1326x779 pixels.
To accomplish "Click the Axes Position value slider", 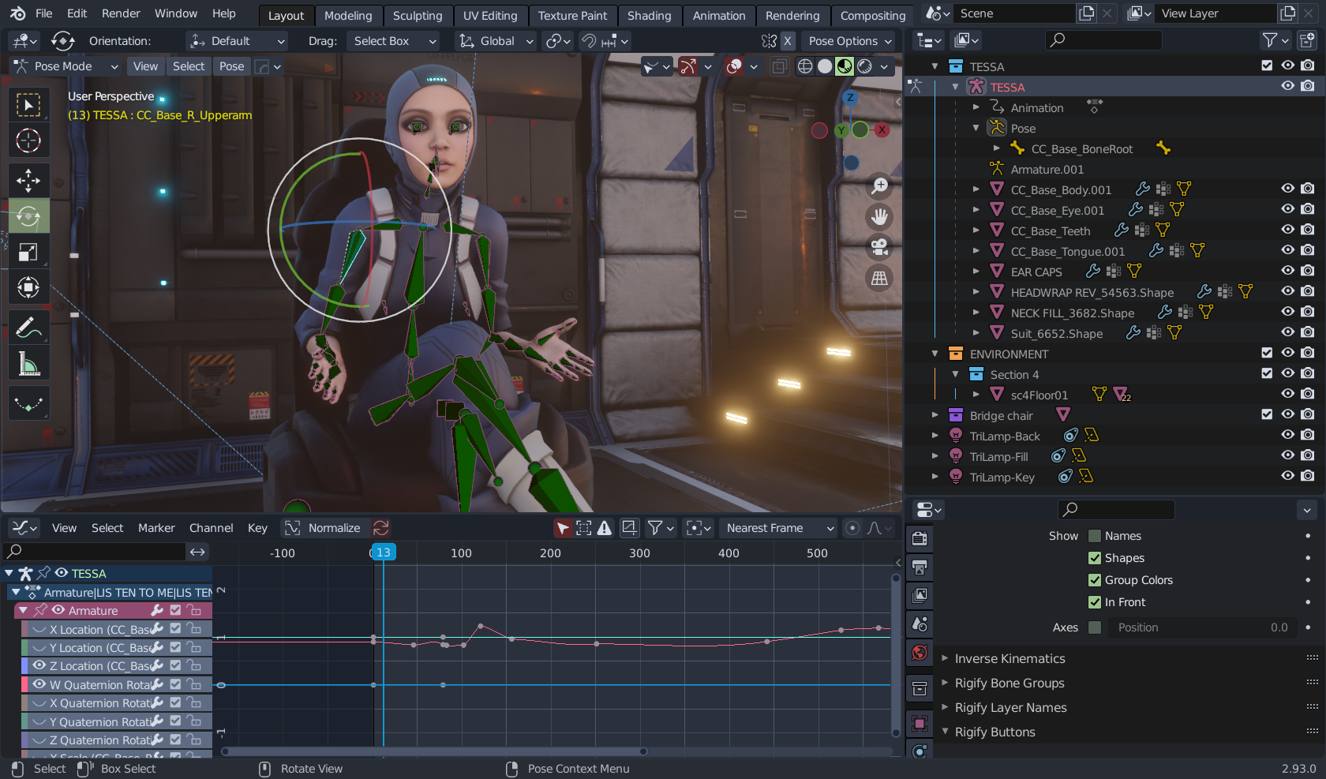I will [1201, 627].
